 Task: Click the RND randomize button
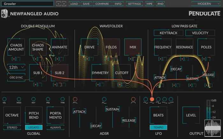(161, 4)
